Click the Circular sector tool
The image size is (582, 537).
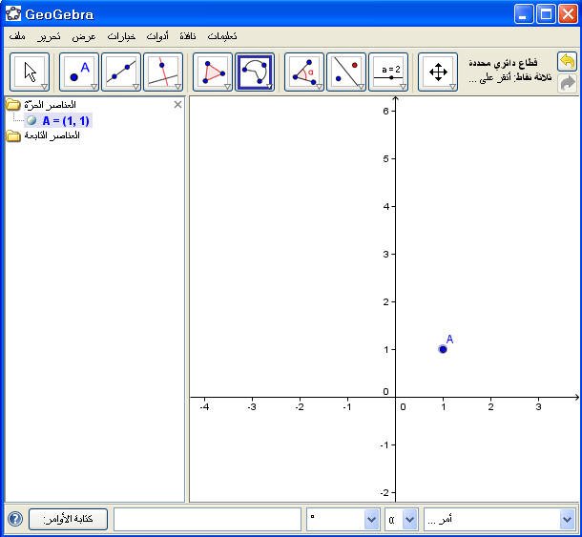tap(255, 72)
